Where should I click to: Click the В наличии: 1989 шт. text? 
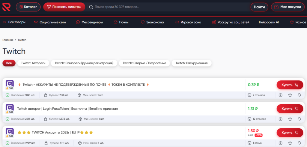pyautogui.click(x=23, y=143)
